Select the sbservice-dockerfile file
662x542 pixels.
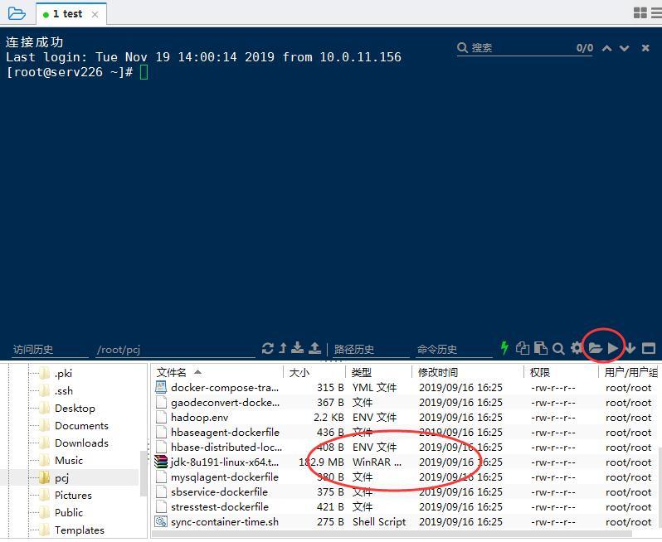point(220,491)
